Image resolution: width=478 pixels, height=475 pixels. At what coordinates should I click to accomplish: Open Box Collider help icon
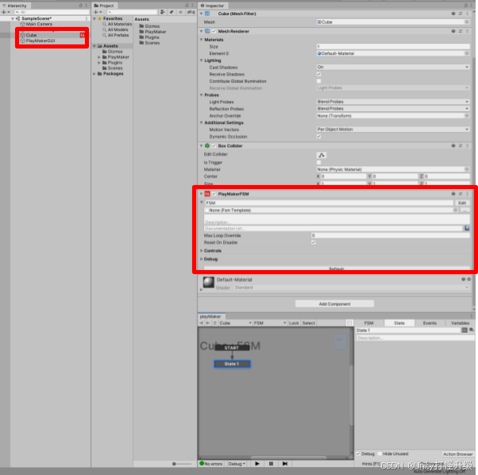453,145
